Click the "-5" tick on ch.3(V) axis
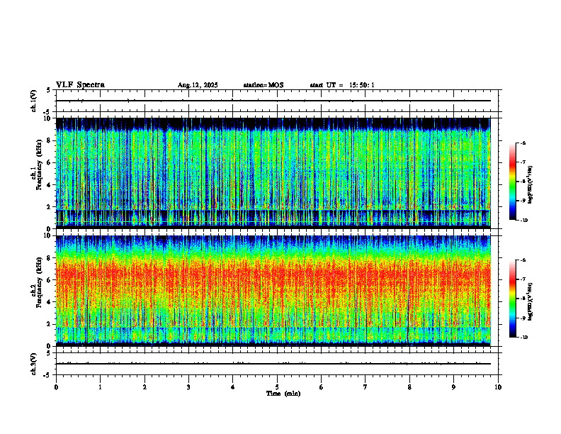The height and width of the screenshot is (434, 561). [47, 375]
